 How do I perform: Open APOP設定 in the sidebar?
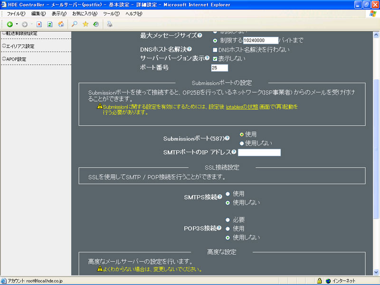pos(16,59)
